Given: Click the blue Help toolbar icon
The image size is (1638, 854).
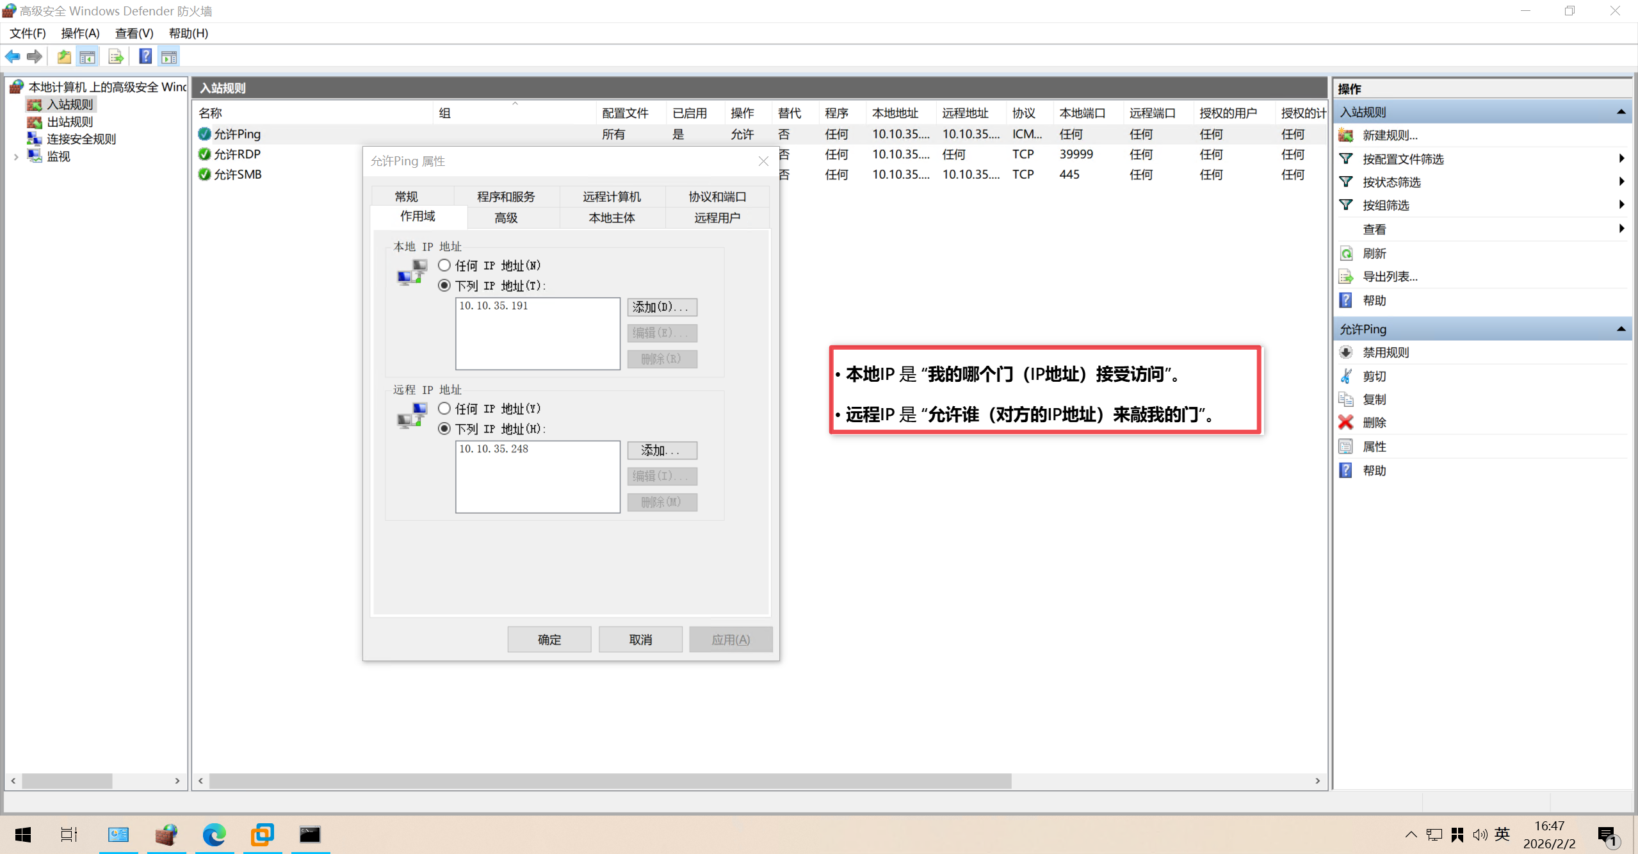Looking at the screenshot, I should tap(145, 57).
